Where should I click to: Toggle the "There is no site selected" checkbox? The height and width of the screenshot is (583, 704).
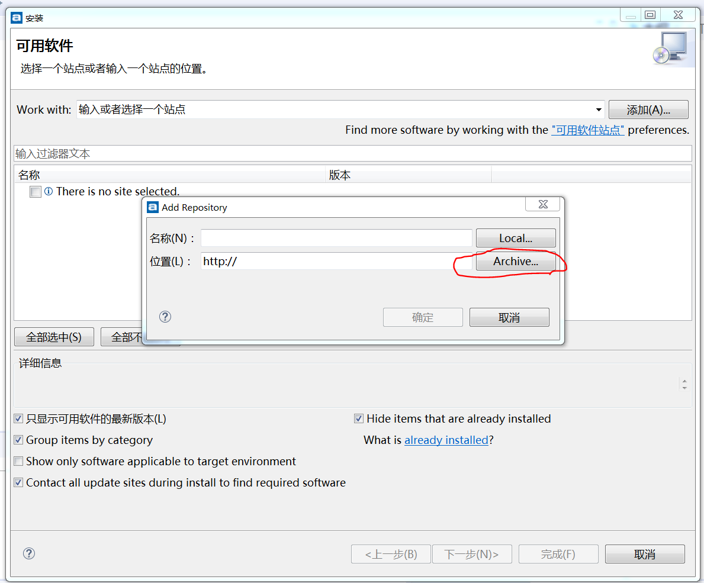[x=34, y=192]
